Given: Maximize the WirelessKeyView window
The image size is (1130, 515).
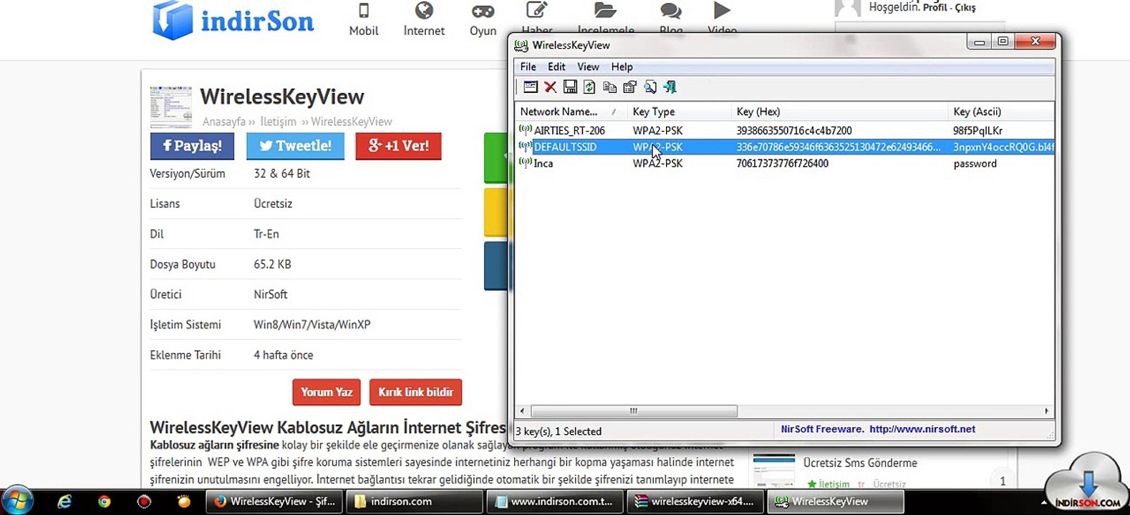Looking at the screenshot, I should [1003, 42].
